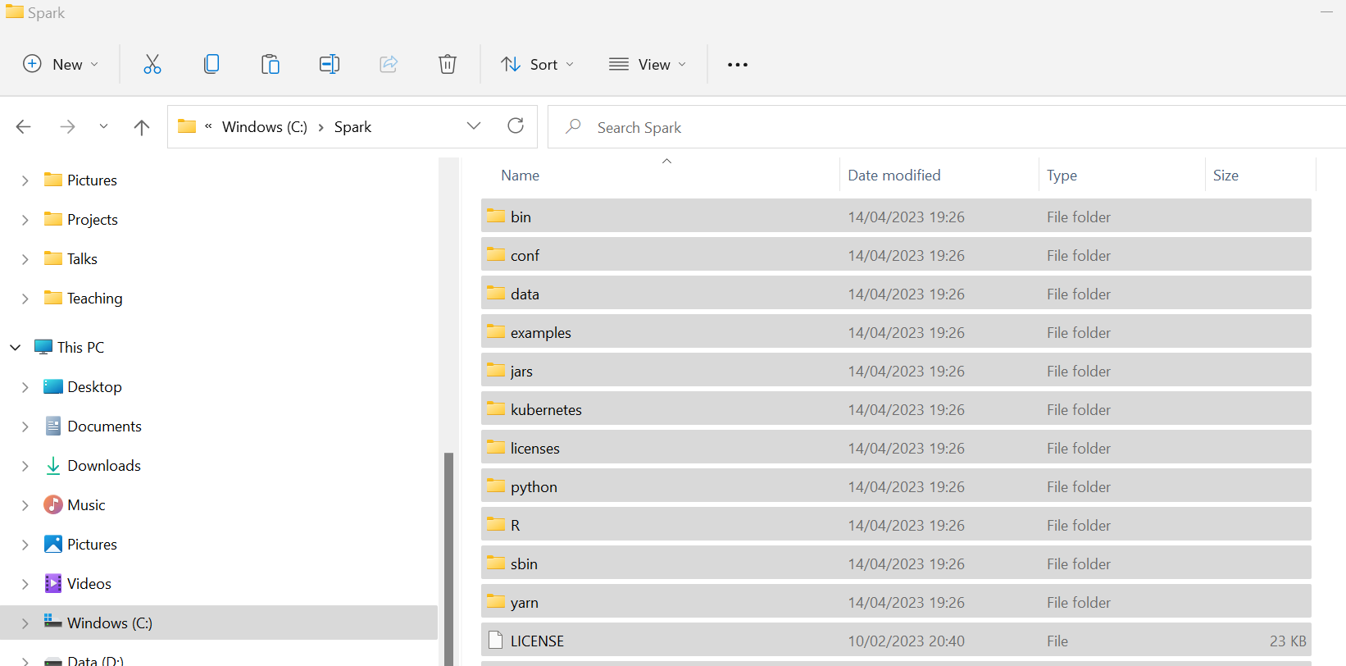
Task: Click the Windows (C:) drive icon
Action: (x=53, y=621)
